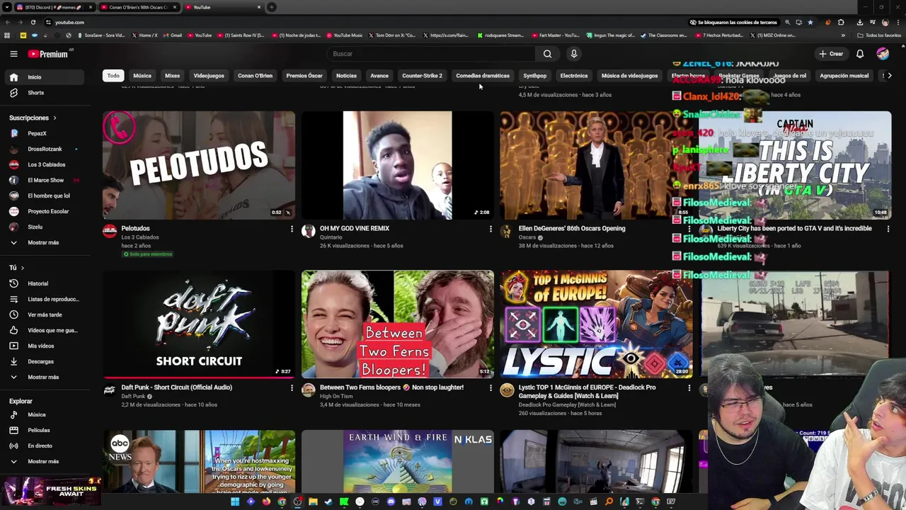Select the Counter-Strike 2 filter chip
The image size is (906, 510).
point(422,76)
